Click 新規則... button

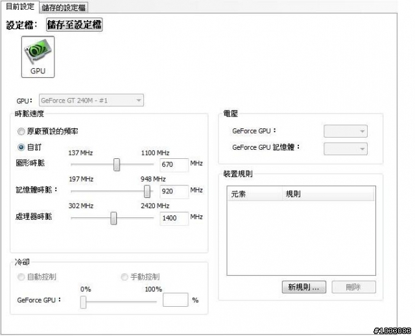pos(304,287)
